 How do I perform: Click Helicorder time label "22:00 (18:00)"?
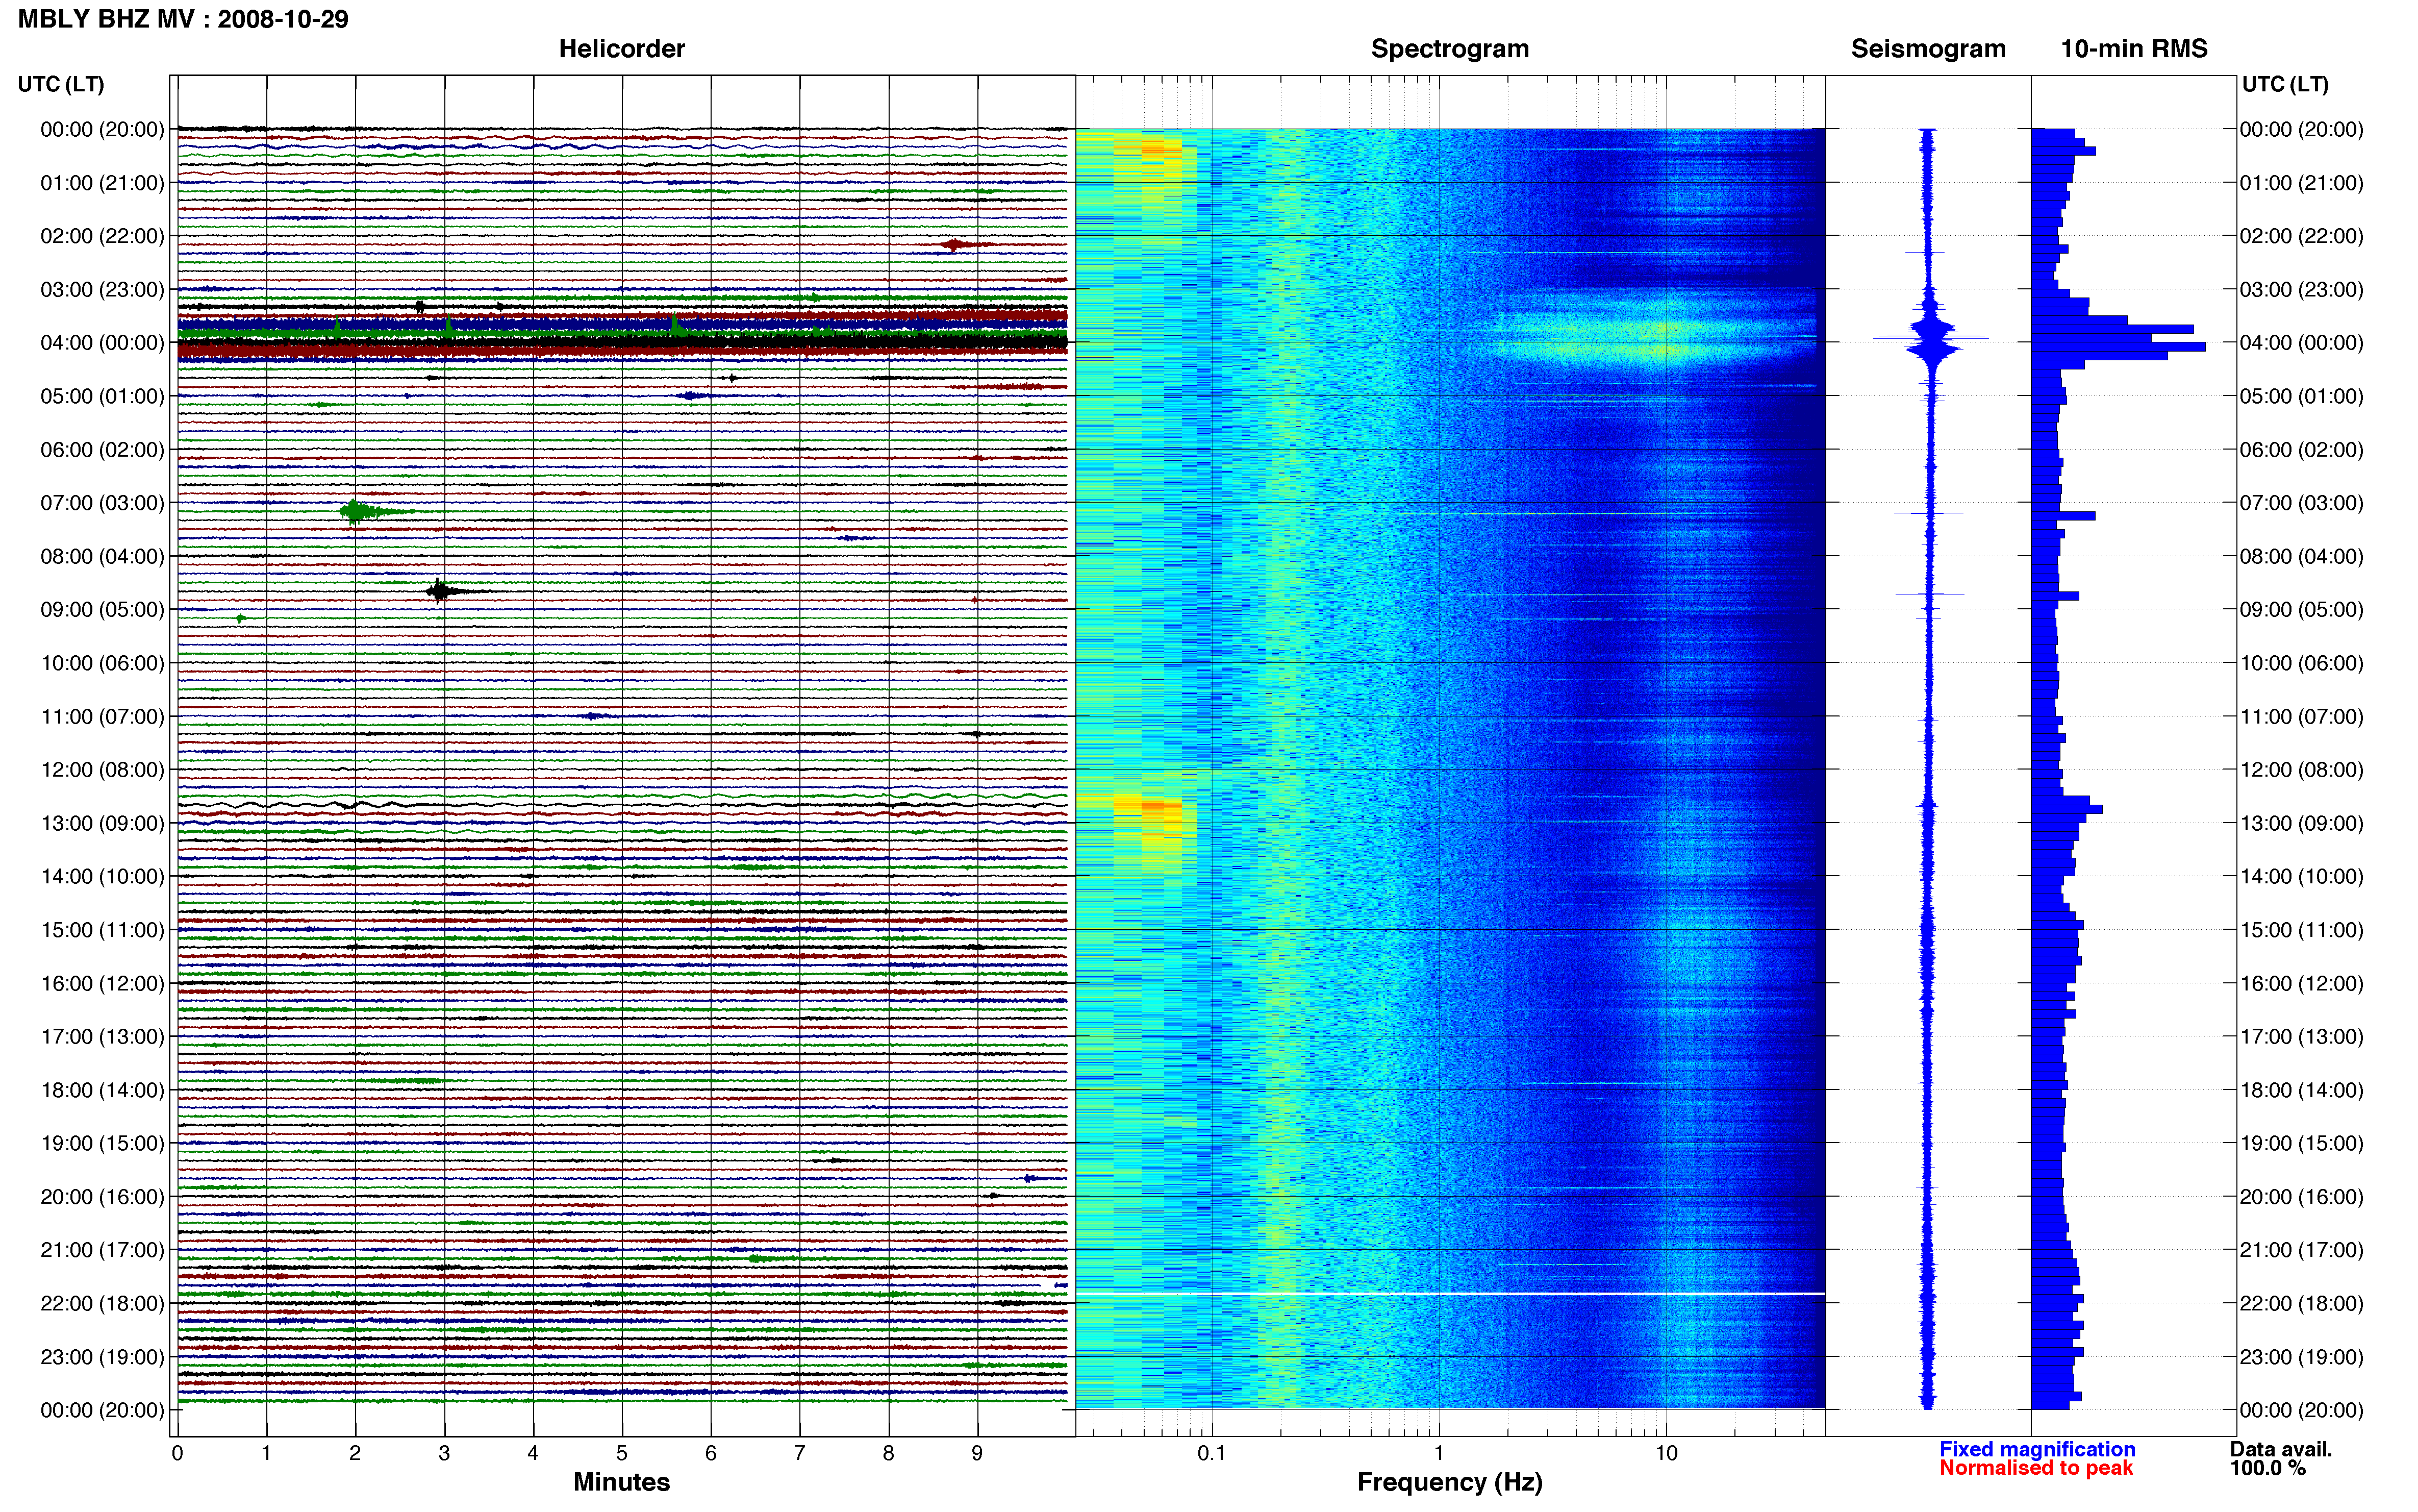(102, 1303)
